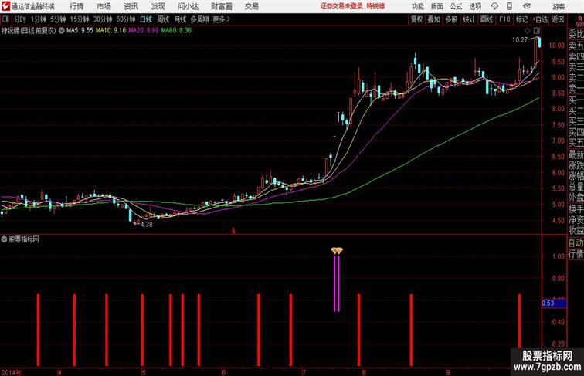Screen dimensions: 584x376
Task: Open the 发现 menu
Action: click(158, 6)
